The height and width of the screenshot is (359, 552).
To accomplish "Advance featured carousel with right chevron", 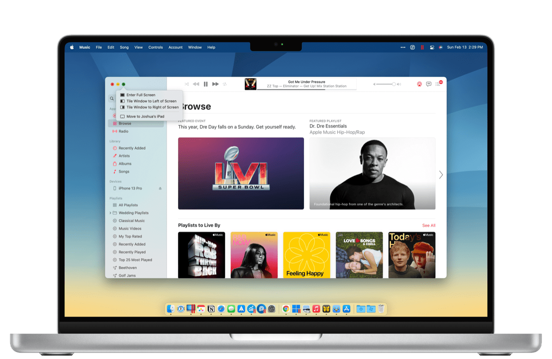I will point(441,175).
